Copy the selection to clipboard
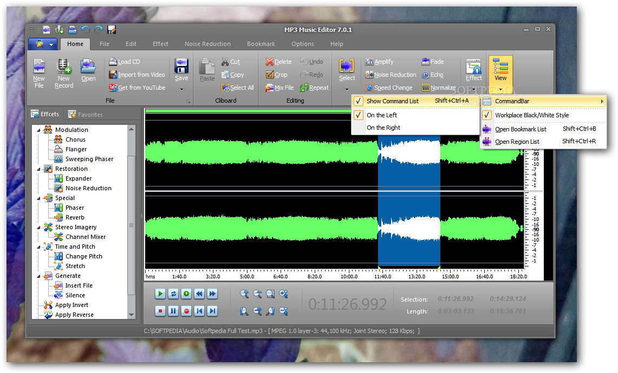Viewport: 618px width, 373px height. tap(233, 75)
